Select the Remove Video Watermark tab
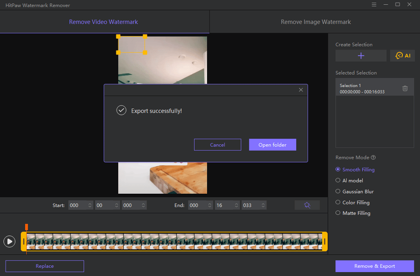Screen dimensions: 420x276 pyautogui.click(x=104, y=22)
